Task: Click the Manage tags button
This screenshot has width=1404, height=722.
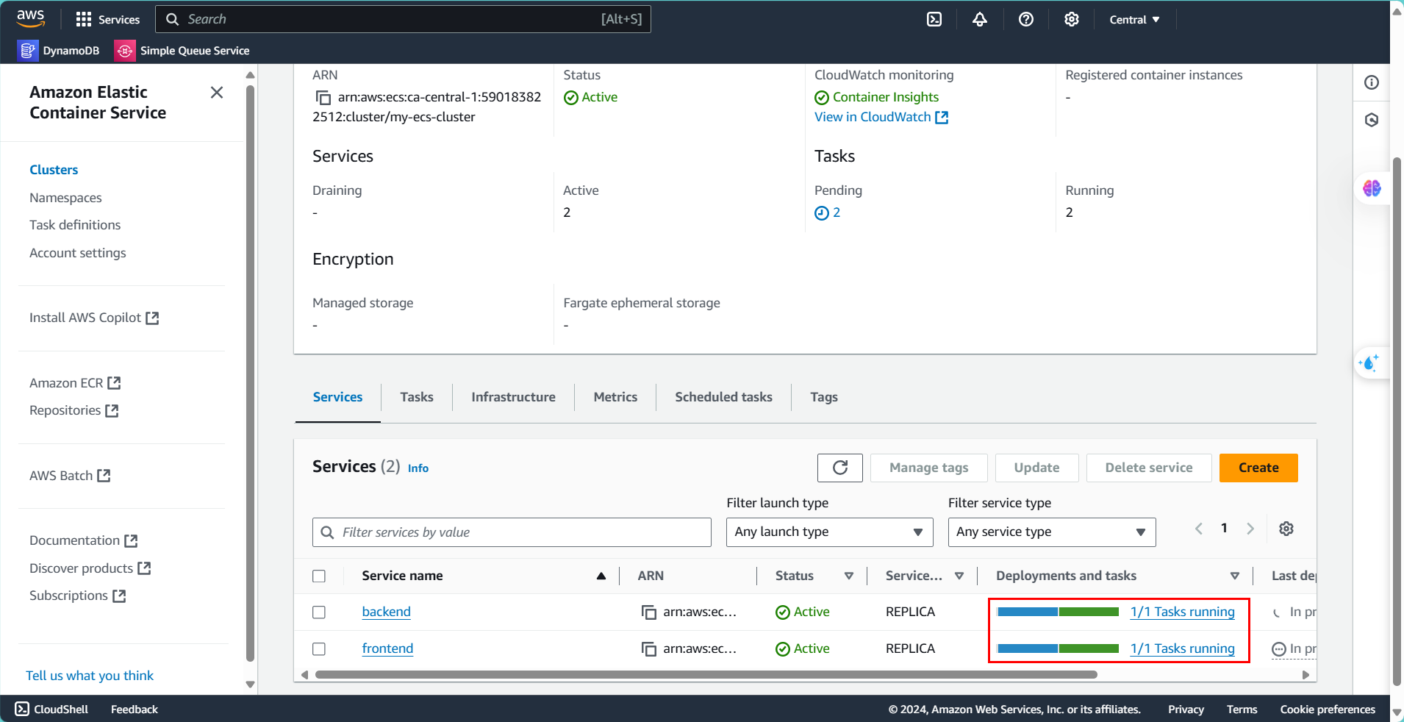Action: [928, 468]
